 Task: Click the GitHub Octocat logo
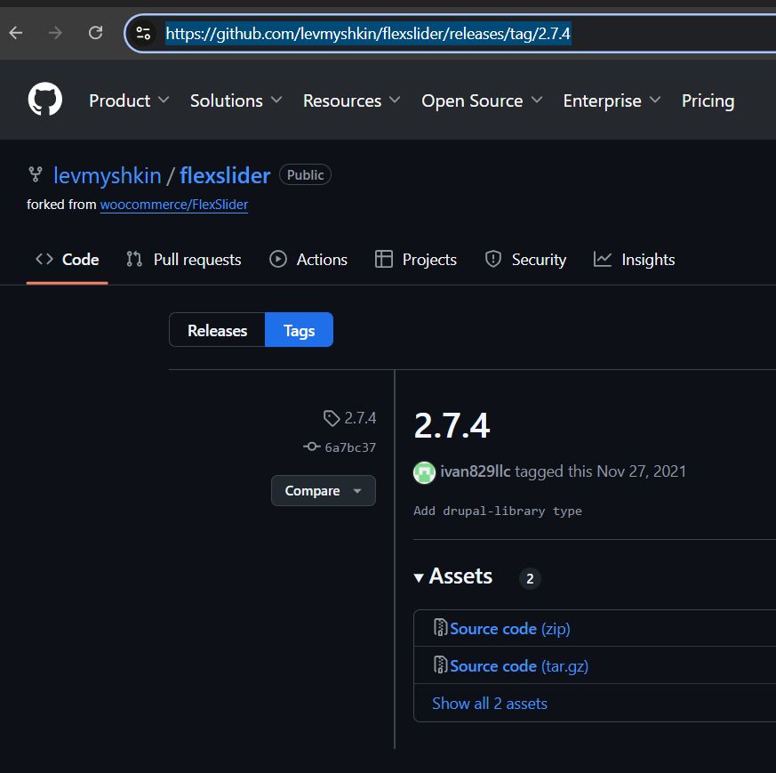[45, 99]
